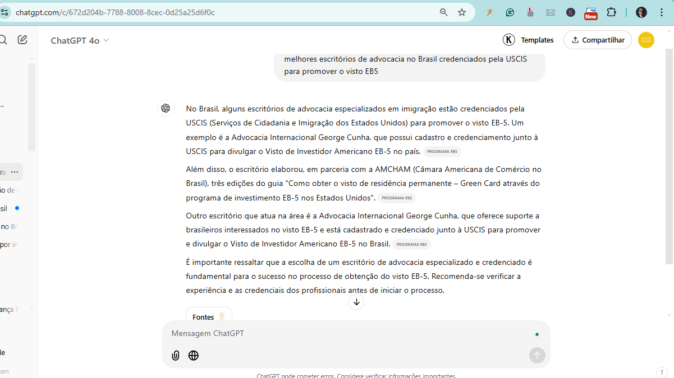Click the send message arrow button
The height and width of the screenshot is (378, 674).
pos(537,355)
